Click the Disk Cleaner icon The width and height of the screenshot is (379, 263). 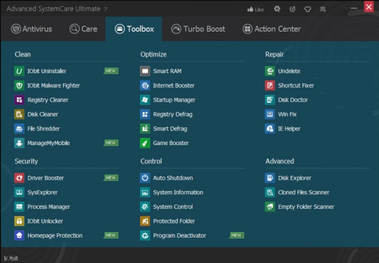pos(20,114)
